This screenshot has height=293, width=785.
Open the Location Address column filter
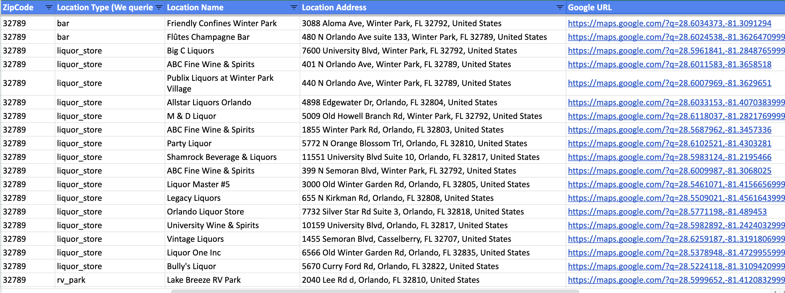560,8
